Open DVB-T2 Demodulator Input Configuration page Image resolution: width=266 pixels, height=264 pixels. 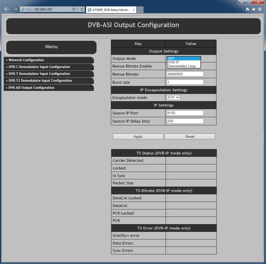(40, 81)
